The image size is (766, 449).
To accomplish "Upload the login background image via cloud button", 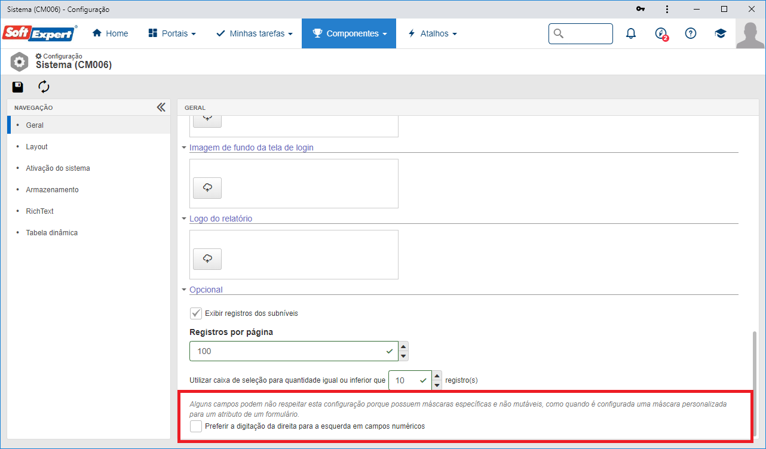I will (x=207, y=188).
